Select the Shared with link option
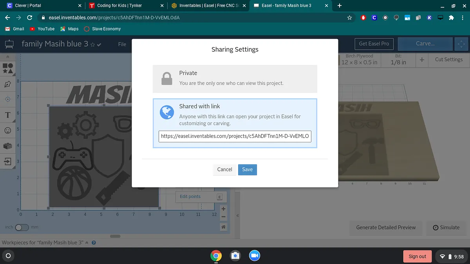The image size is (470, 264). click(x=235, y=123)
